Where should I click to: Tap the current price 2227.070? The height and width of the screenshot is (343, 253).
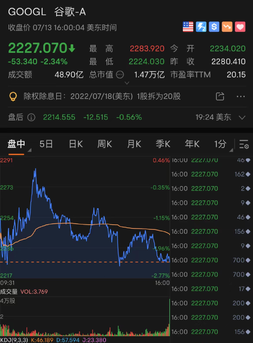(37, 48)
